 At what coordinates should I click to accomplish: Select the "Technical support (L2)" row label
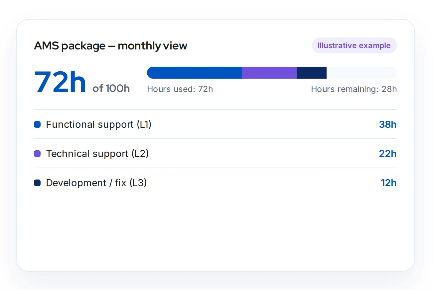pyautogui.click(x=97, y=154)
